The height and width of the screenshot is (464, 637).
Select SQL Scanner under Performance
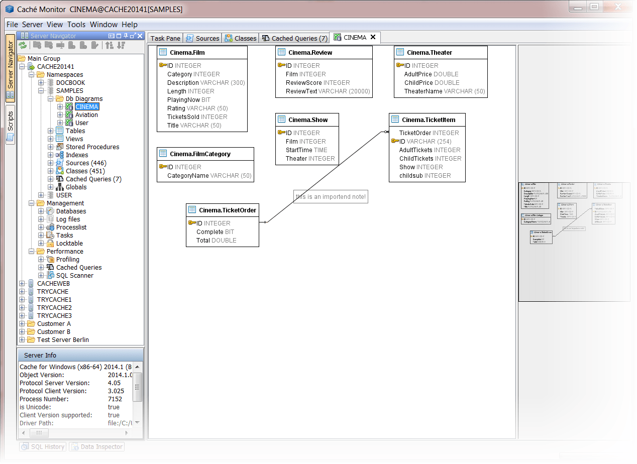[75, 276]
